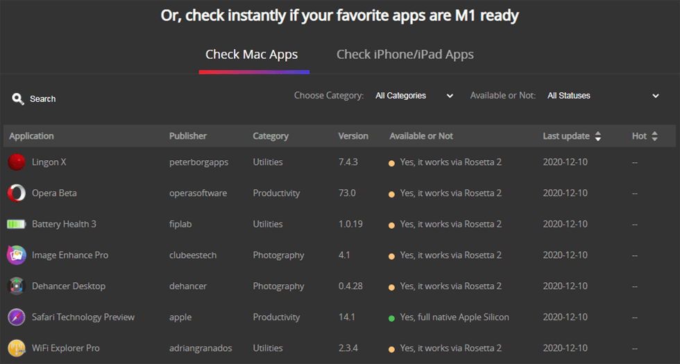This screenshot has width=680, height=364.
Task: Click the Publisher column header
Action: pyautogui.click(x=188, y=136)
